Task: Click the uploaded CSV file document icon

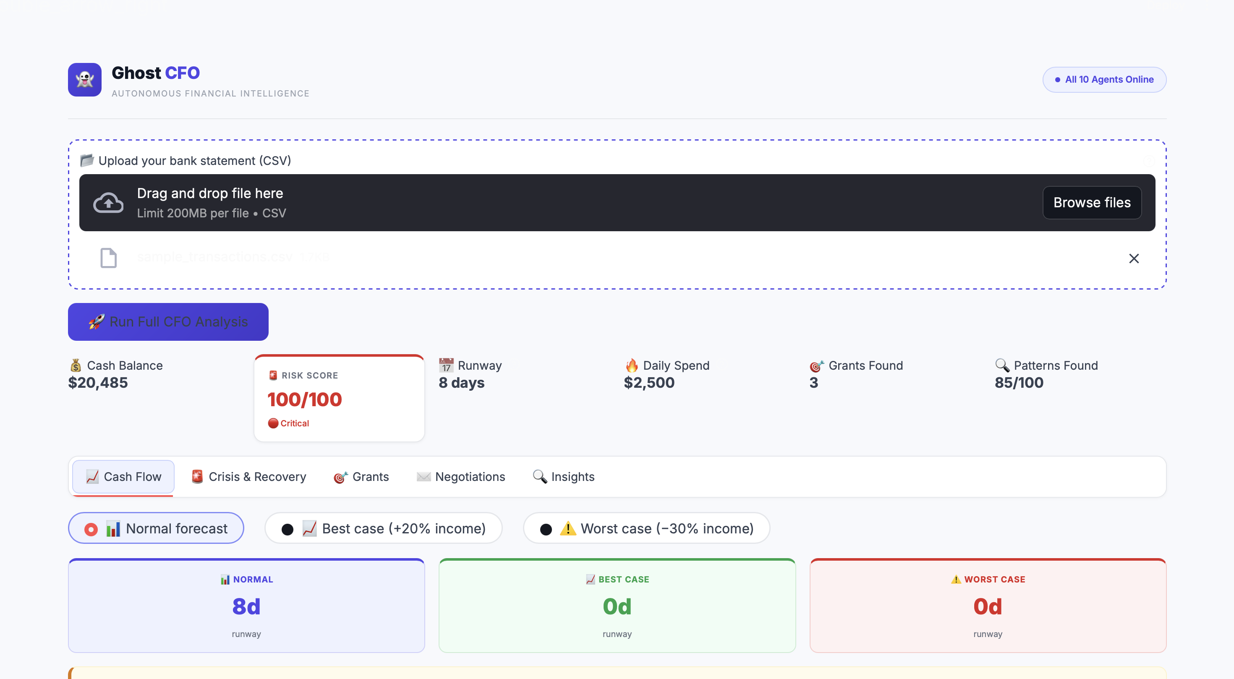Action: (108, 258)
